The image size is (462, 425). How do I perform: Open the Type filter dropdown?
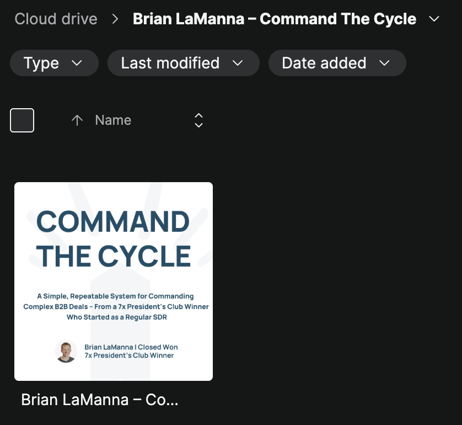tap(54, 63)
